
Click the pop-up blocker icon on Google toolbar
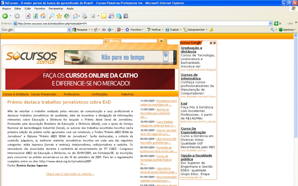(119, 30)
